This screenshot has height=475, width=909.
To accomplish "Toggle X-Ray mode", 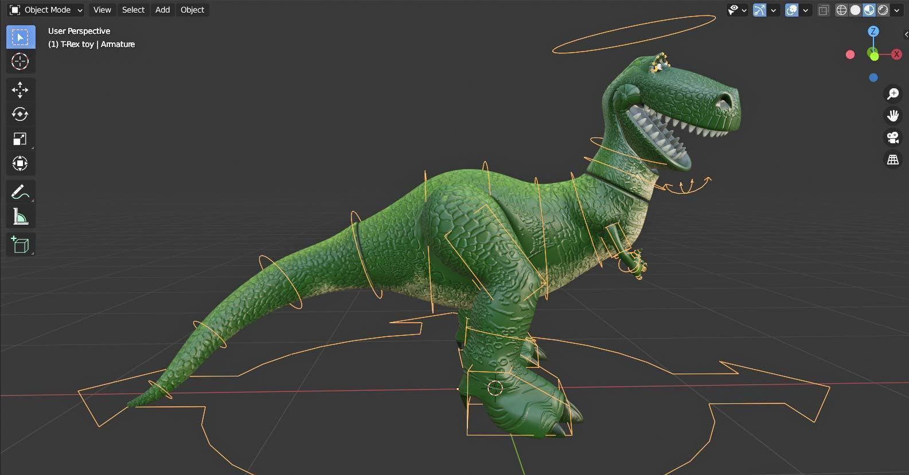I will (x=824, y=10).
